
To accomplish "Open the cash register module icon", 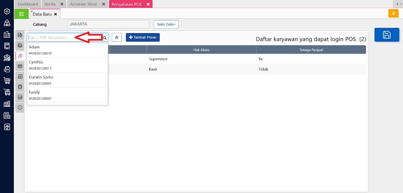I will tap(7, 23).
